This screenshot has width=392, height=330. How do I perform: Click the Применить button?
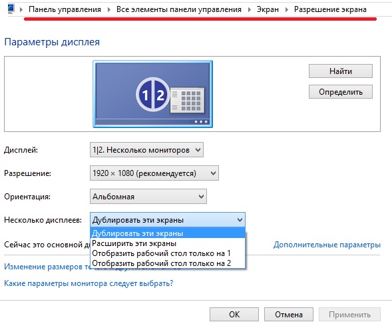tap(349, 315)
